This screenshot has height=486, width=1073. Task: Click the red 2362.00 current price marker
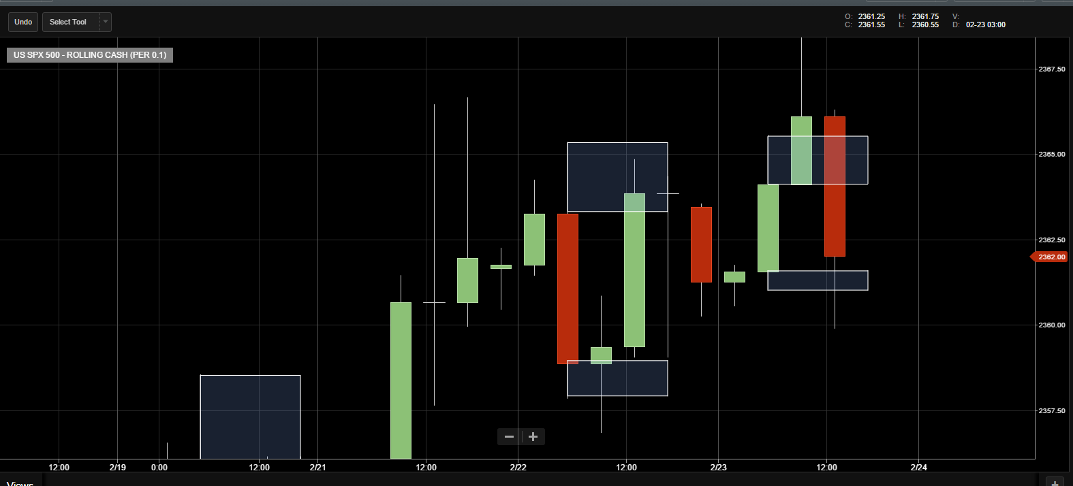(1048, 257)
